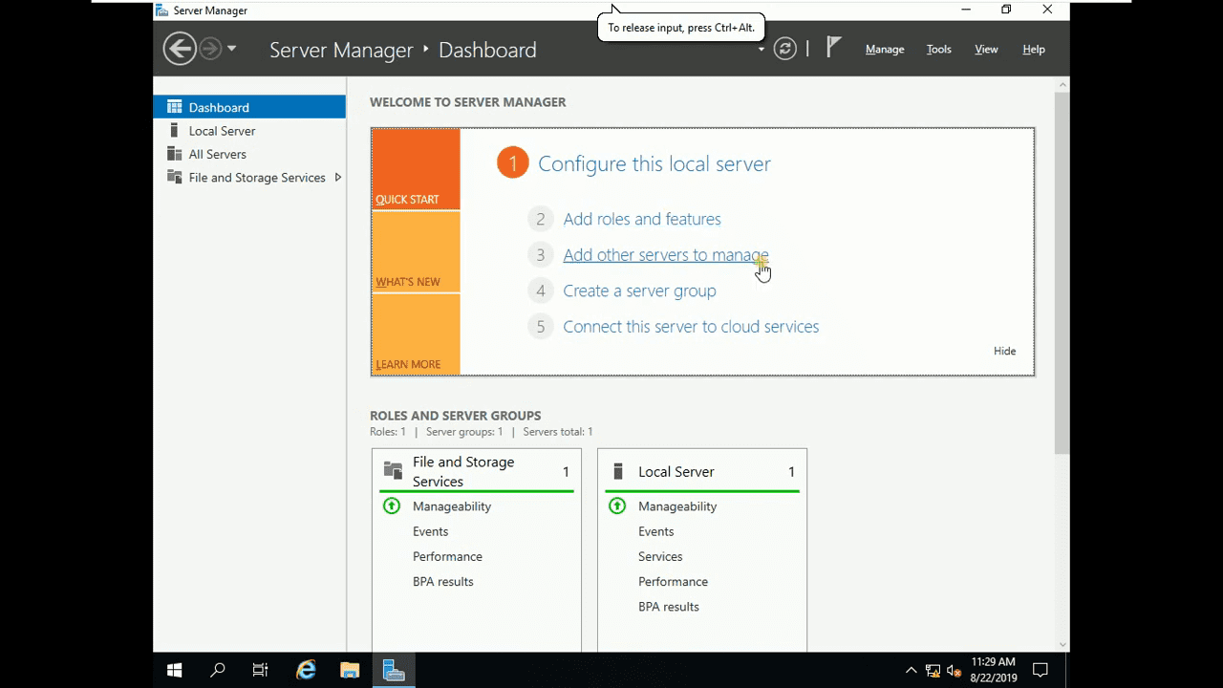Open File and Storage Services tile header
This screenshot has width=1223, height=688.
[x=477, y=471]
